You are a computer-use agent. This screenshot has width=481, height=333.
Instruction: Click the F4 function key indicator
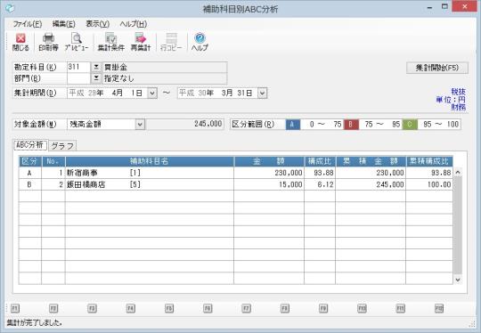click(x=130, y=308)
